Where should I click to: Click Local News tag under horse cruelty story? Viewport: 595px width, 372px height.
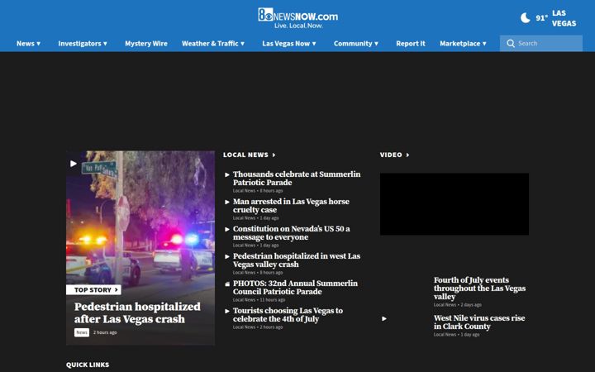pyautogui.click(x=244, y=218)
